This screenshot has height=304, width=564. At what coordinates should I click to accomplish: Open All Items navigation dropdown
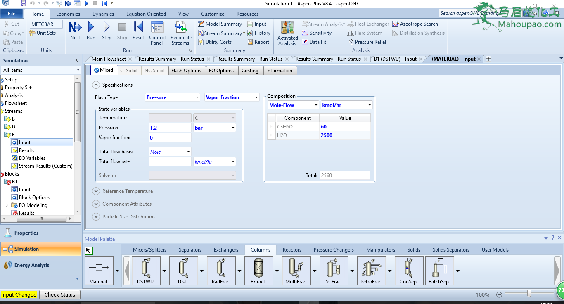[78, 70]
